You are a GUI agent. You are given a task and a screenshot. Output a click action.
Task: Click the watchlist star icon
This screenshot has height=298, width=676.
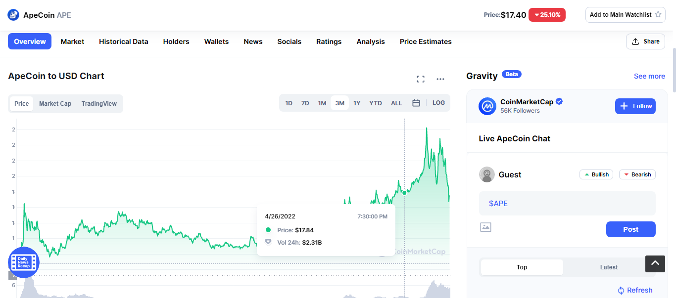tap(658, 14)
